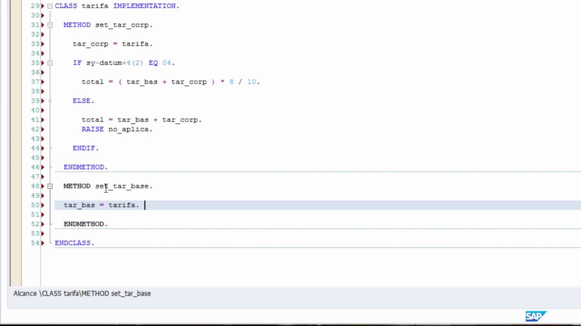Viewport: 581px width, 326px height.
Task: Click the red change marker on line 33
Action: coord(43,44)
